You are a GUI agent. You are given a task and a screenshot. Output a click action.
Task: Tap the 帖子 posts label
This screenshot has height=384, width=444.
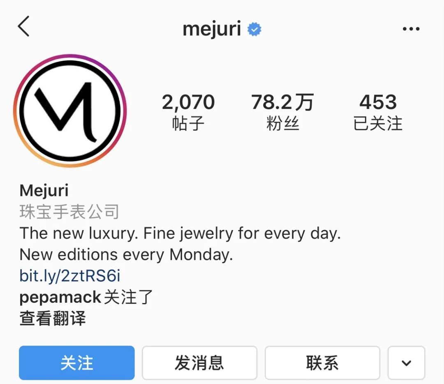pyautogui.click(x=188, y=124)
